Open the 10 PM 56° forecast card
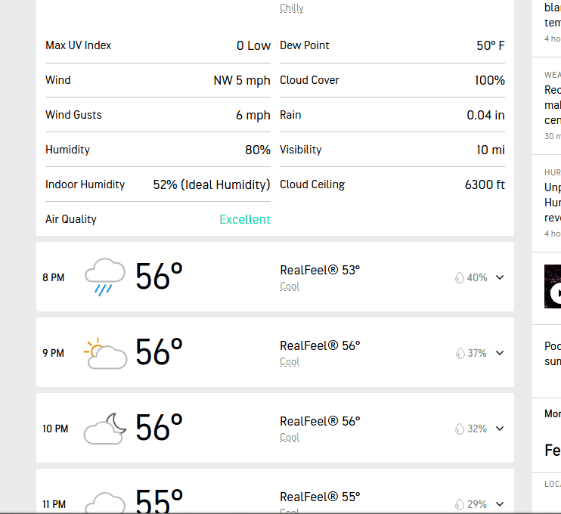Screen dimensions: 561x514 pos(275,428)
